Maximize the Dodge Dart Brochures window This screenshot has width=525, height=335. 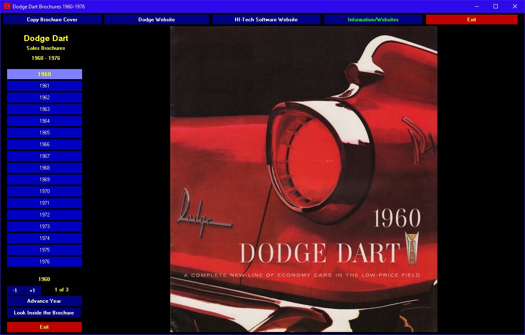pyautogui.click(x=496, y=6)
